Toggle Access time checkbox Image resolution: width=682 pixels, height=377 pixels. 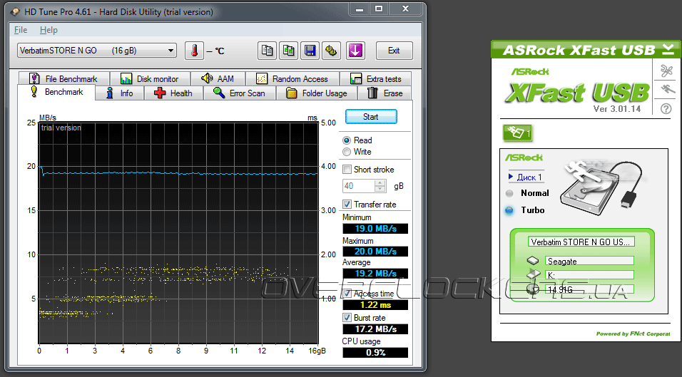(x=347, y=294)
